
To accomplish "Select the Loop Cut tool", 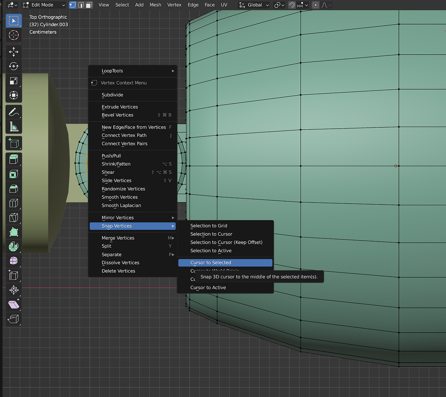I will tap(14, 203).
